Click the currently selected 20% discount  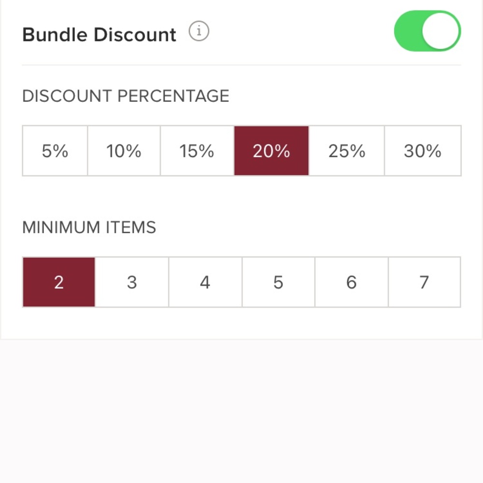(x=271, y=151)
